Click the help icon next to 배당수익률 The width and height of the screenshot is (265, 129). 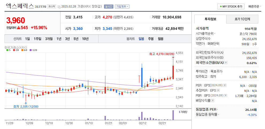click(213, 101)
